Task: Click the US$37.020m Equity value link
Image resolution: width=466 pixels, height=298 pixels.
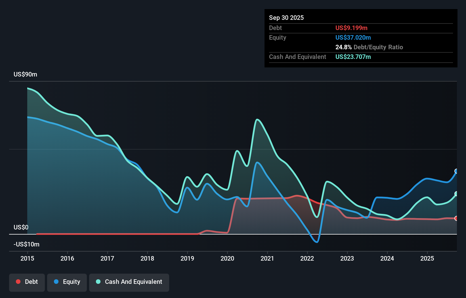Action: pyautogui.click(x=353, y=37)
